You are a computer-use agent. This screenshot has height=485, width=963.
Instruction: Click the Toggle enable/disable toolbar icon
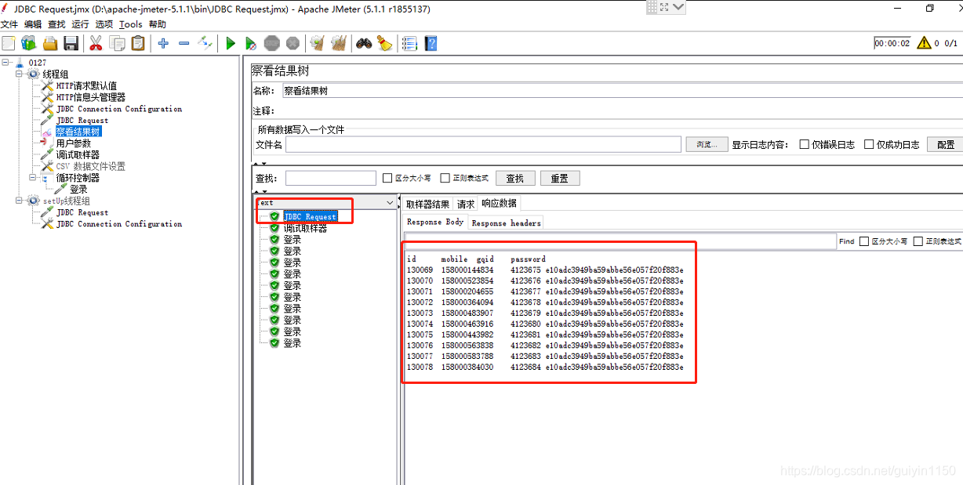205,43
